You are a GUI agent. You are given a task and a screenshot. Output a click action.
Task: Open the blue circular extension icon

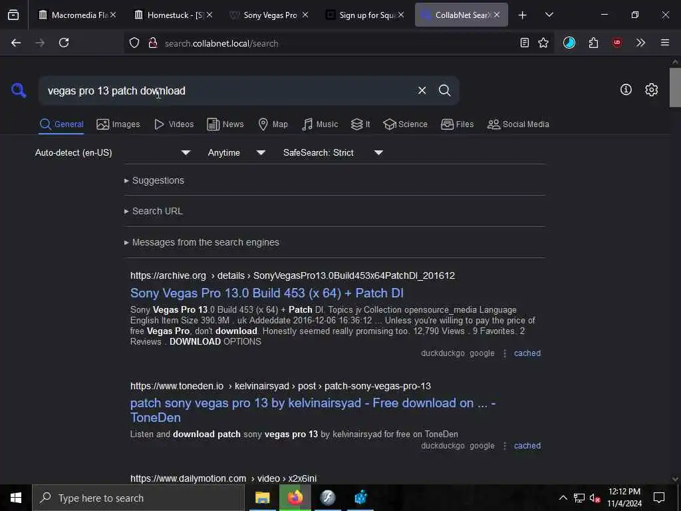569,43
